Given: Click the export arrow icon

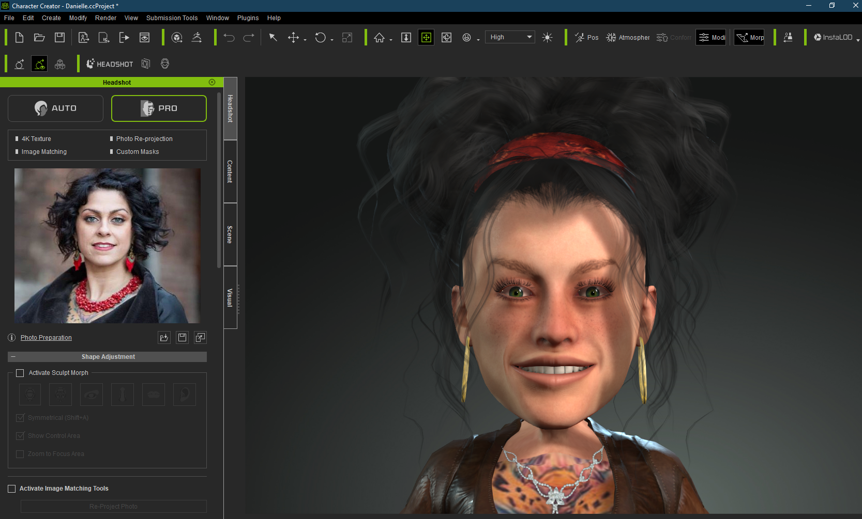Looking at the screenshot, I should [x=124, y=37].
